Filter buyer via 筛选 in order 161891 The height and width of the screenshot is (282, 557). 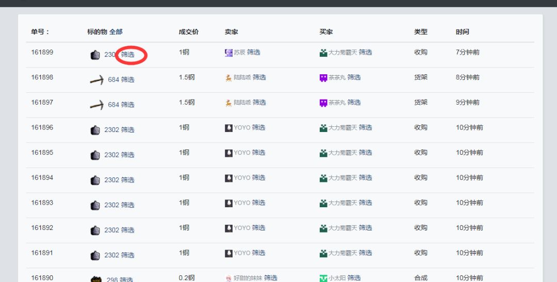[x=365, y=253]
